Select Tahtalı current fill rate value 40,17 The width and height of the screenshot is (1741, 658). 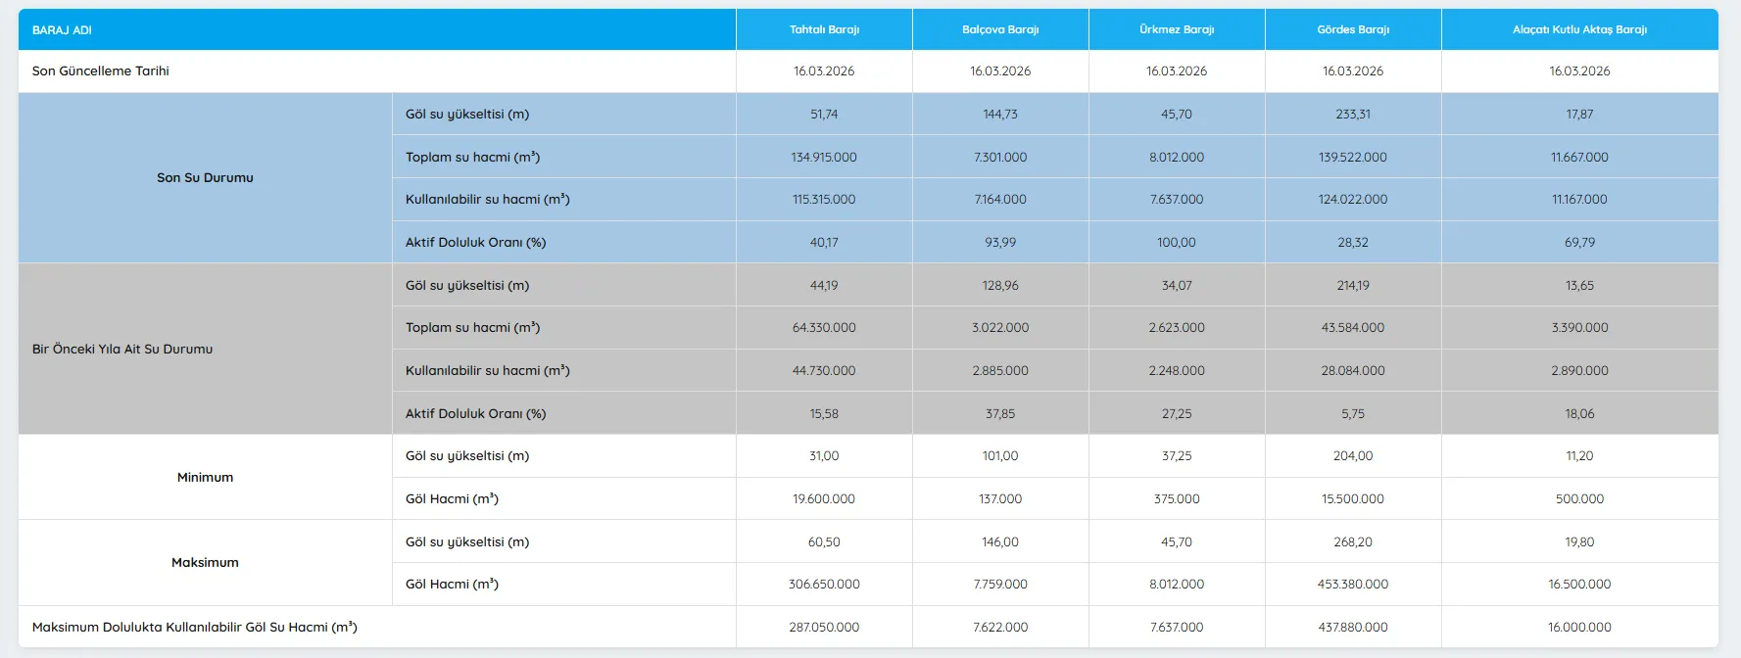point(824,243)
